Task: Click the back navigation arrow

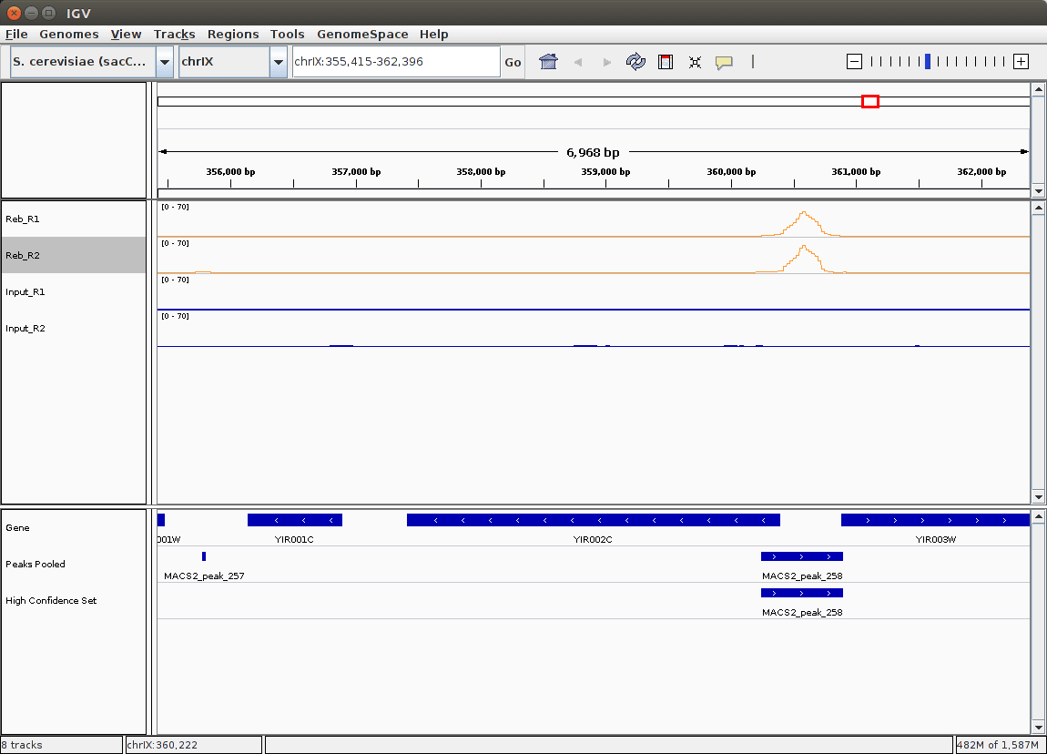Action: click(577, 61)
